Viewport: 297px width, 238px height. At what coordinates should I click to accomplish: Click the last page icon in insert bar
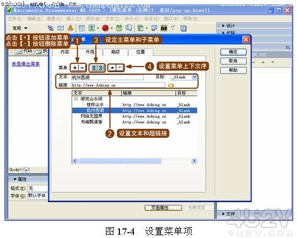pyautogui.click(x=184, y=28)
